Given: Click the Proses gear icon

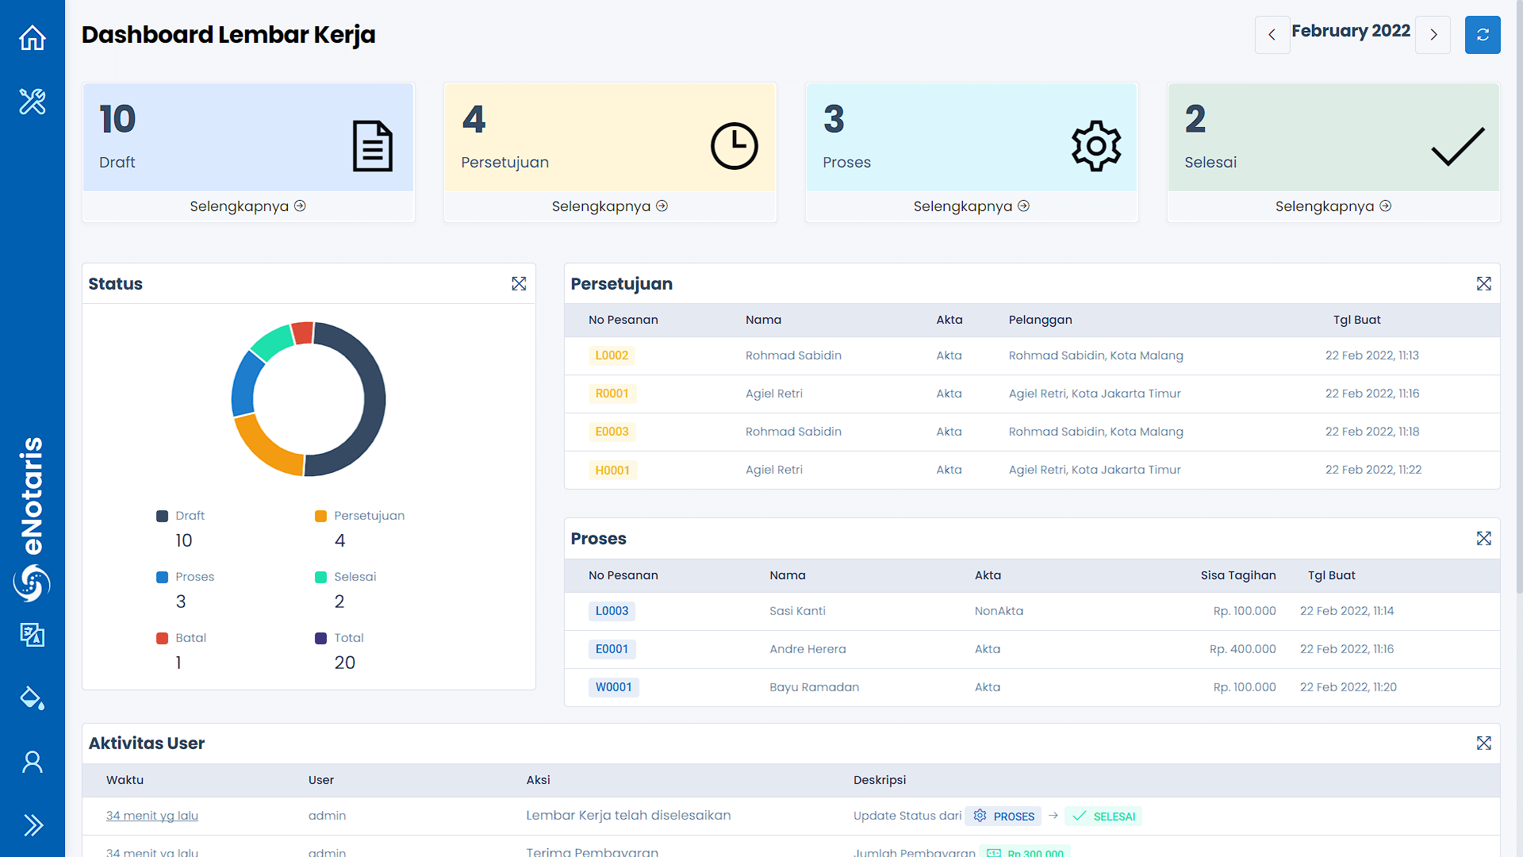Looking at the screenshot, I should click(1096, 146).
